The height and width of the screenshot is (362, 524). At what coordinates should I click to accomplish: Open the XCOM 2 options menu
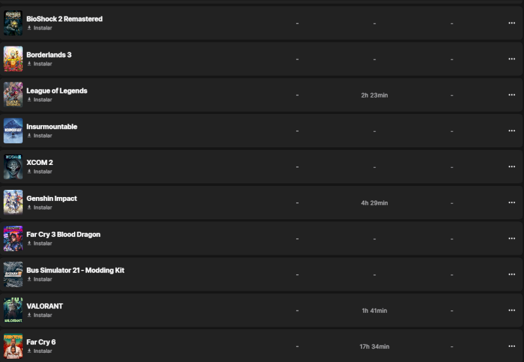(x=512, y=167)
